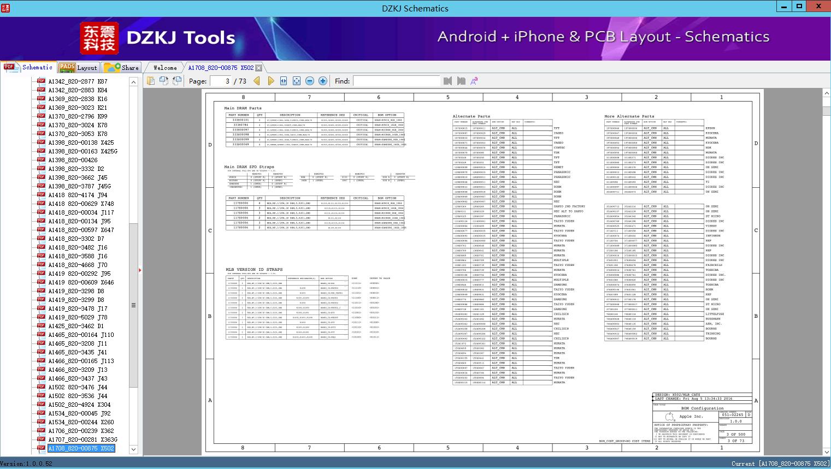Click the copy pages icon in toolbar
The image size is (831, 469).
coord(150,81)
